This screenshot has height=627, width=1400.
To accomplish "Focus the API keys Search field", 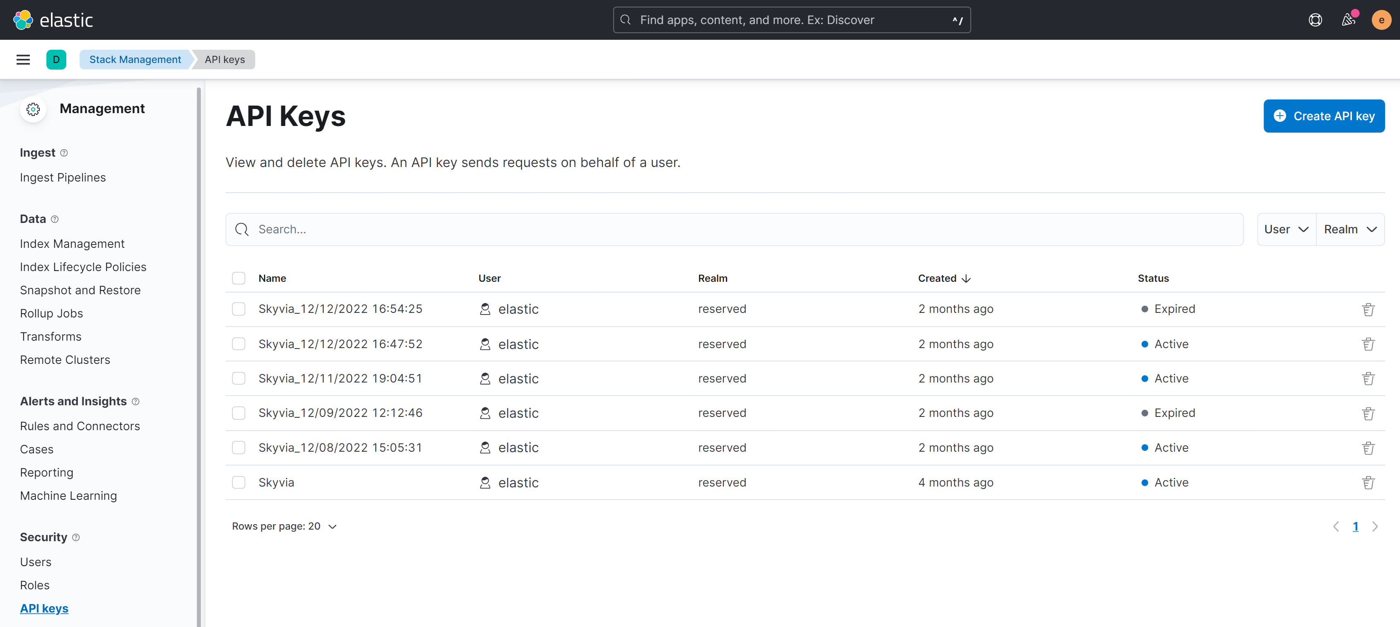I will 734,230.
